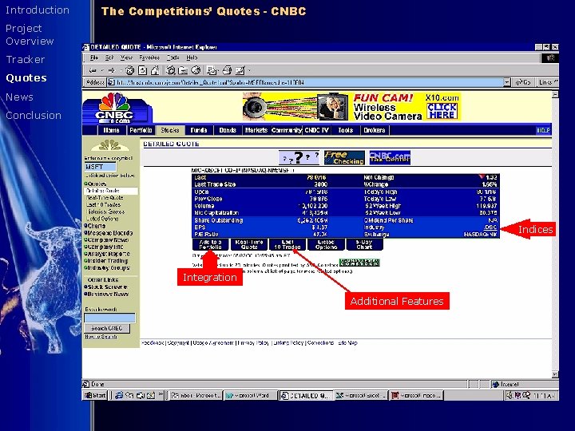Select the Portfolio tab on CNBC nav
Image resolution: width=575 pixels, height=431 pixels.
[x=141, y=130]
